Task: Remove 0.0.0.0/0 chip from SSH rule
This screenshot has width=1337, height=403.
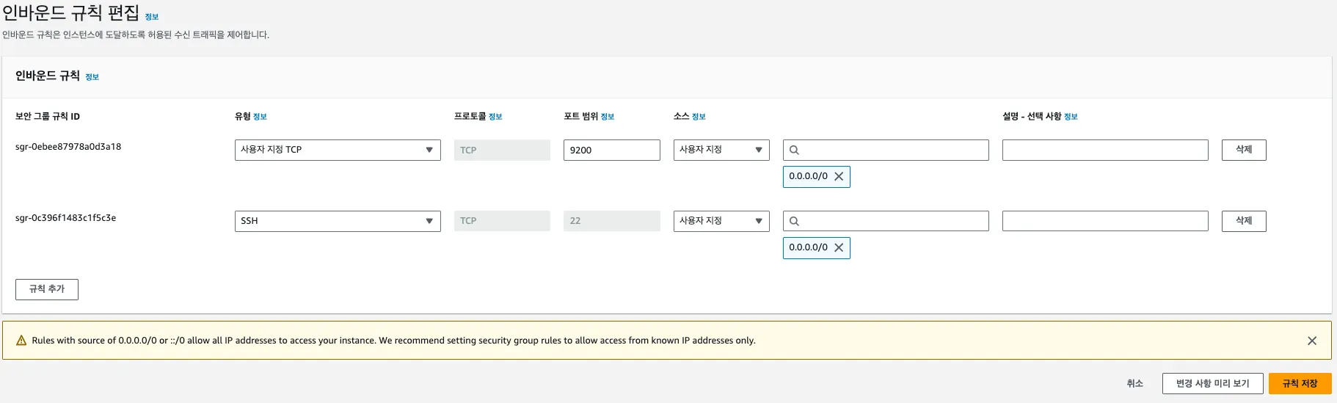Action: tap(839, 248)
